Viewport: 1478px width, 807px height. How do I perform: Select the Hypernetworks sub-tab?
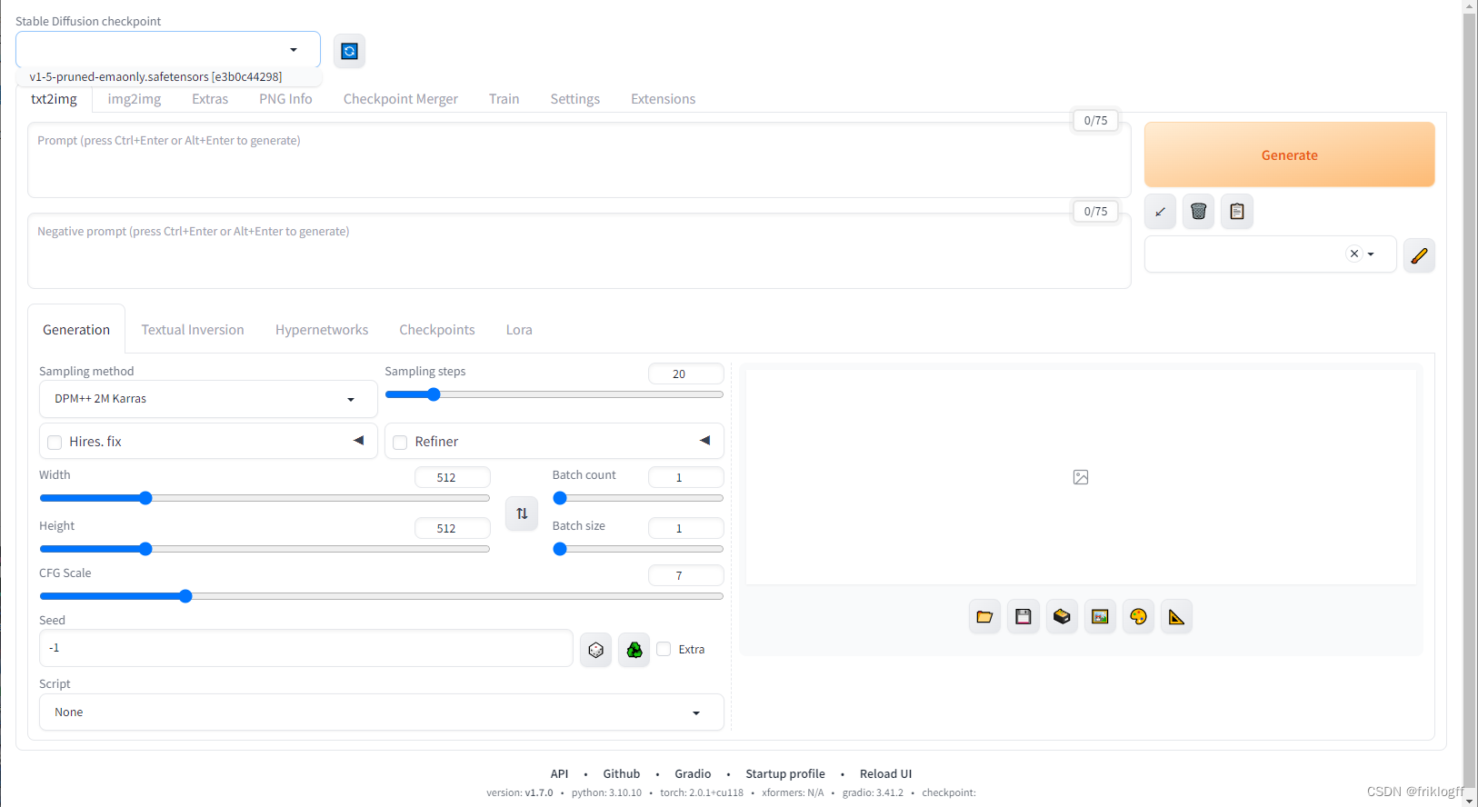(x=322, y=330)
